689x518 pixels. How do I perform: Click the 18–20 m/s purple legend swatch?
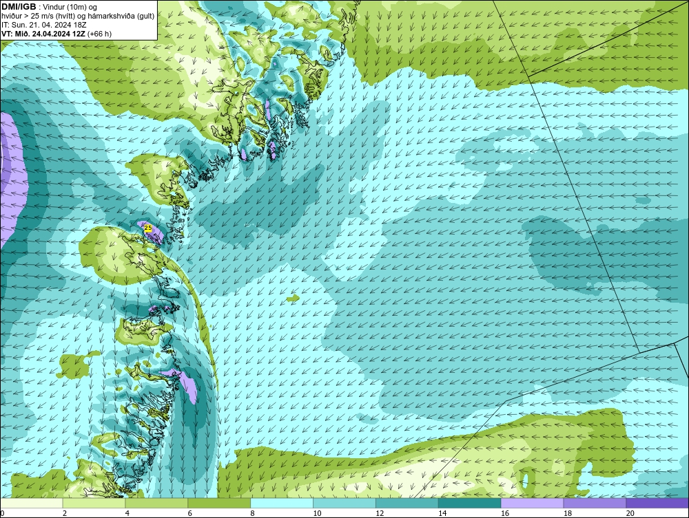click(595, 503)
